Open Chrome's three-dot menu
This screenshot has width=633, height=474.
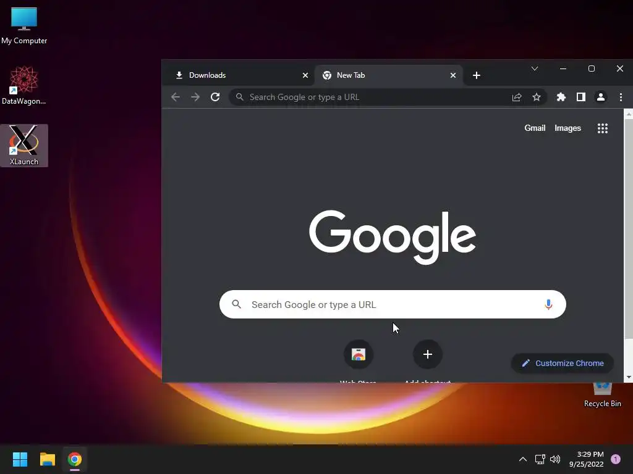point(621,97)
